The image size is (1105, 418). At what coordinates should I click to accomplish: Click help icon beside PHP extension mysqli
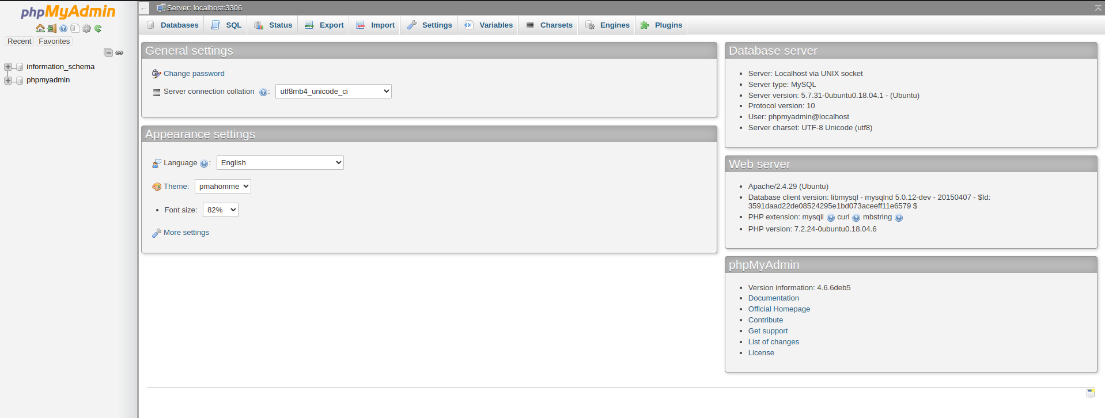tap(830, 218)
